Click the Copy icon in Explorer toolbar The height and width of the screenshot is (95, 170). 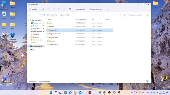pyautogui.click(x=49, y=9)
